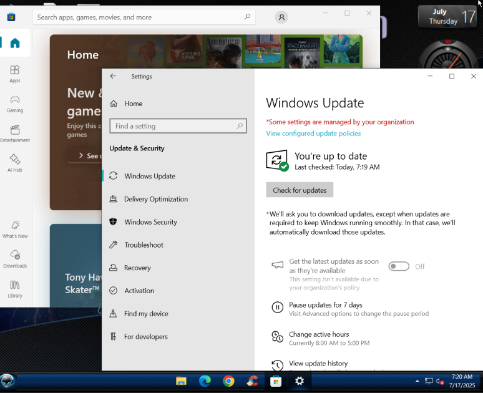Switch to Microsoft Store taskbar icon
Screen dimensions: 483x393
(276, 381)
